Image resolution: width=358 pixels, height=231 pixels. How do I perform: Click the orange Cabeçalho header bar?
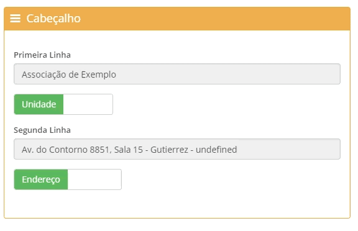[x=177, y=19]
